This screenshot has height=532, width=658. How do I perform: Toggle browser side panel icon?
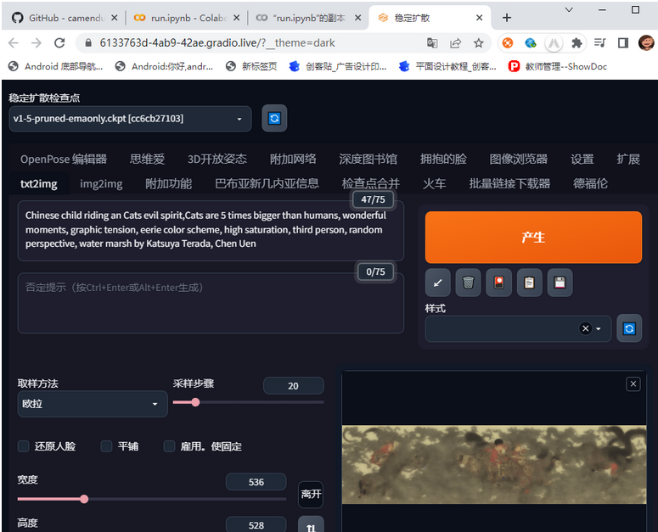click(623, 42)
